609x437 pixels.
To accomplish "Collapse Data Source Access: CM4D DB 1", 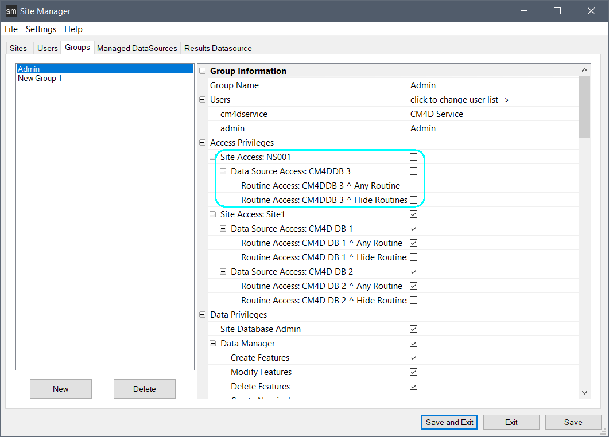I will click(x=223, y=229).
